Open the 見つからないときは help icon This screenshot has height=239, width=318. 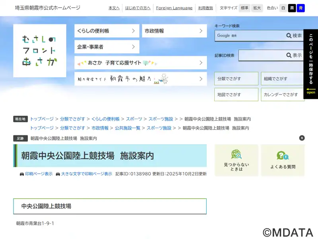coord(236,160)
